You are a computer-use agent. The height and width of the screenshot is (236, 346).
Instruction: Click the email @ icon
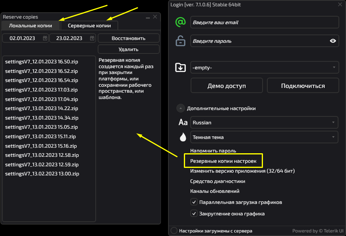click(x=181, y=22)
